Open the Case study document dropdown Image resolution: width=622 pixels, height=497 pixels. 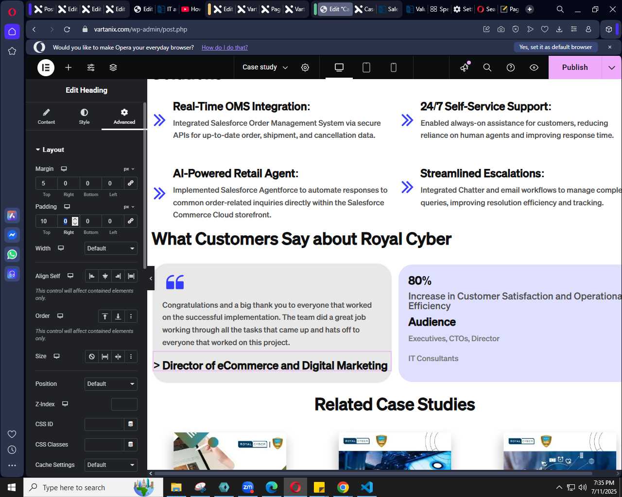coord(265,67)
